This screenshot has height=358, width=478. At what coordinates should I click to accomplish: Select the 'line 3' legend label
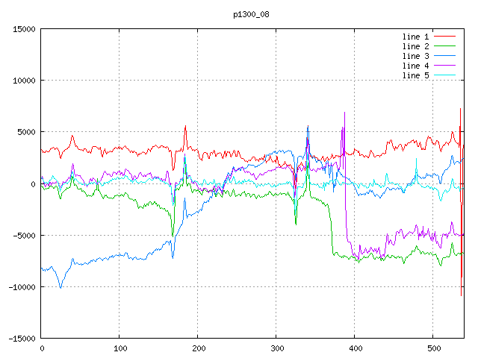415,56
